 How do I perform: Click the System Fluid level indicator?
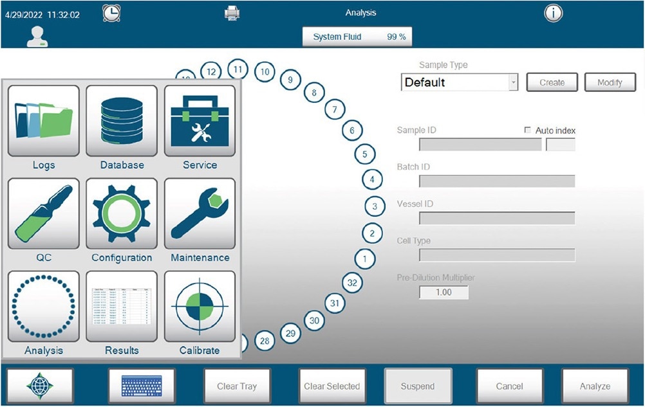pos(357,37)
